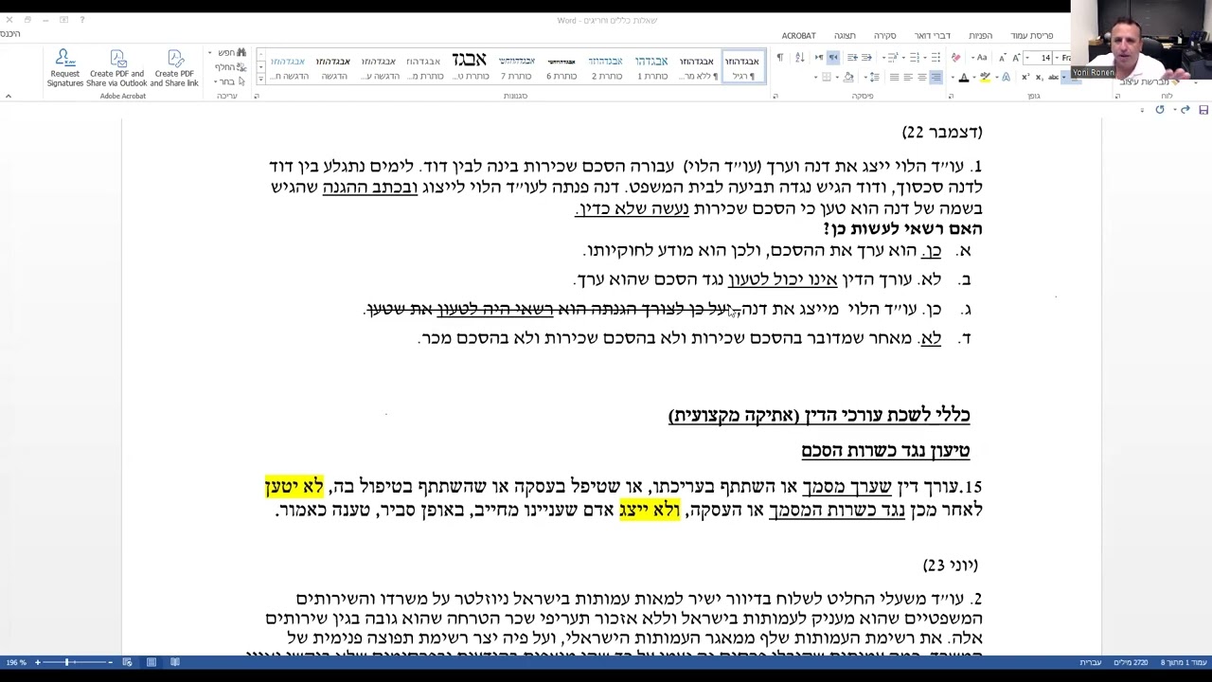This screenshot has width=1212, height=682.
Task: Open Replace (החלף) tool
Action: [x=229, y=67]
